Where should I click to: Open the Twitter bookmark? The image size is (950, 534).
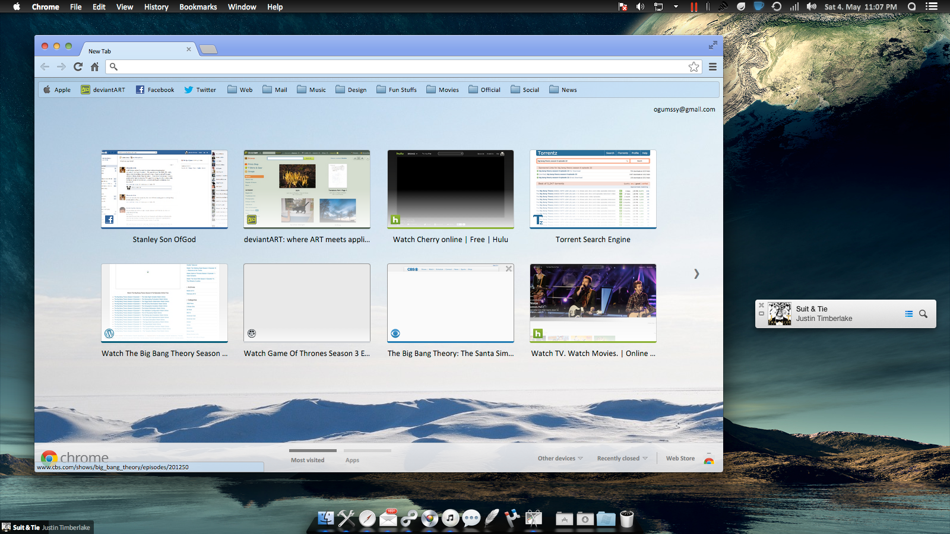point(200,90)
